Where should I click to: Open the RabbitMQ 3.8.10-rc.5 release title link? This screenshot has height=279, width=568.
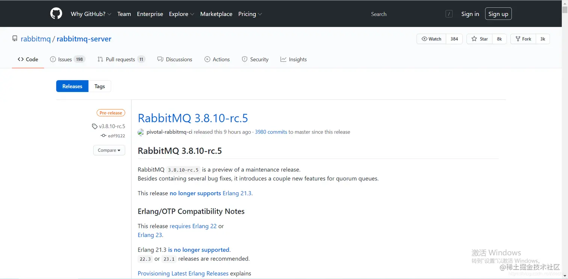(x=193, y=118)
